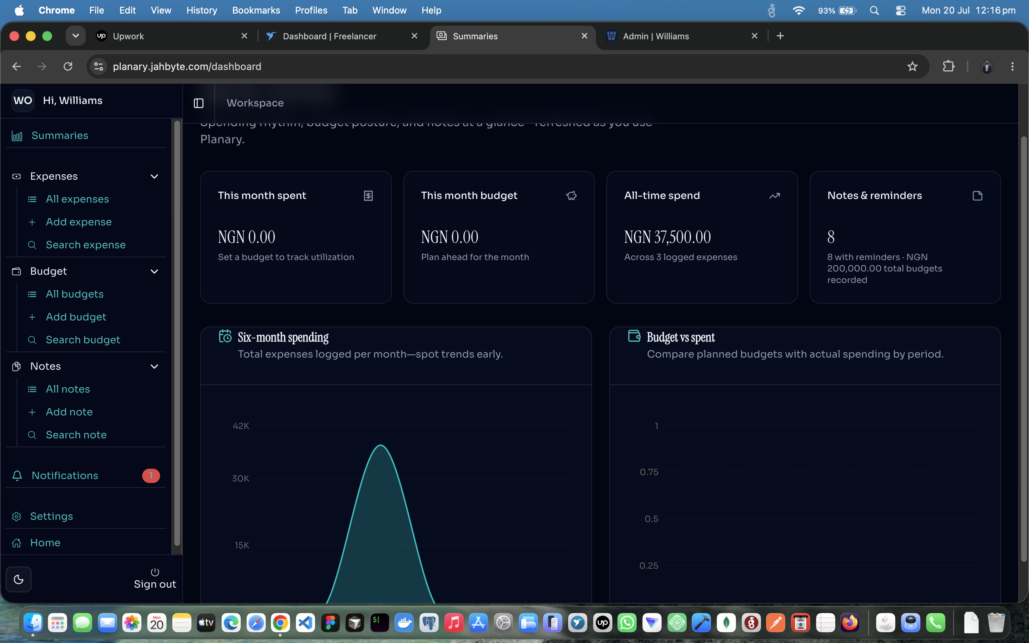Open All expenses list
This screenshot has height=643, width=1029.
[78, 199]
